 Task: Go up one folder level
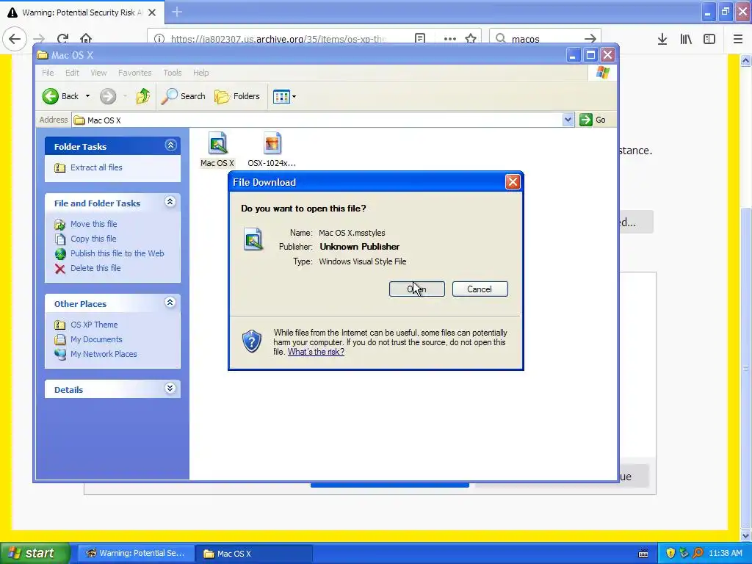pos(143,96)
